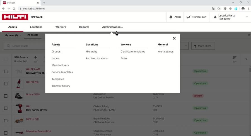Open the browser translate icon

[213, 9]
